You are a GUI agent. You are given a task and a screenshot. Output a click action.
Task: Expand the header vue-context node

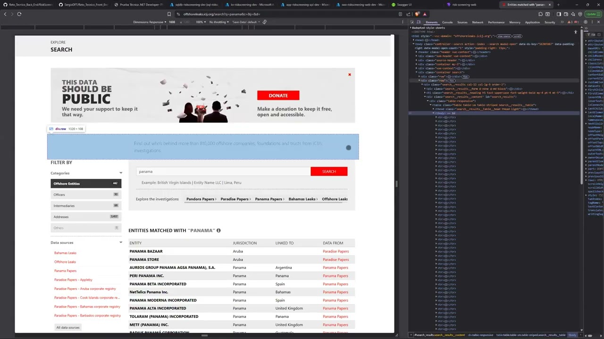point(417,52)
